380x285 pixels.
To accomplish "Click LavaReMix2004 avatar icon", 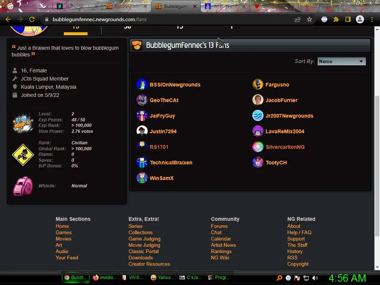I will coord(258,131).
